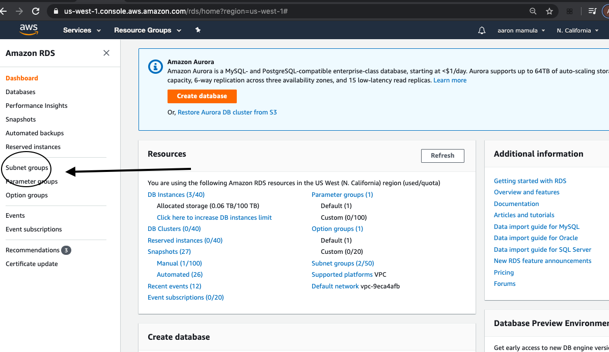609x352 pixels.
Task: Click the browser address bar URL
Action: click(x=176, y=11)
